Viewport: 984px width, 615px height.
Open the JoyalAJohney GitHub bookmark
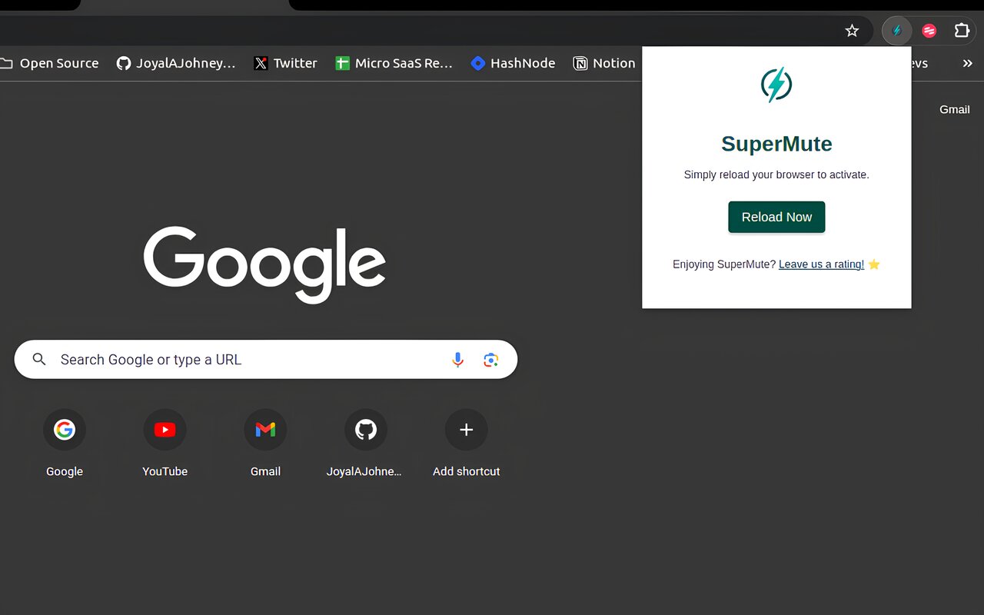point(176,63)
